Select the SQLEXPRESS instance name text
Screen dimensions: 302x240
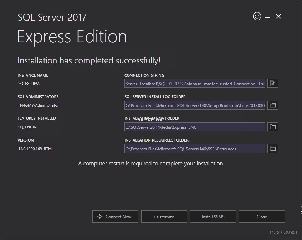click(29, 84)
